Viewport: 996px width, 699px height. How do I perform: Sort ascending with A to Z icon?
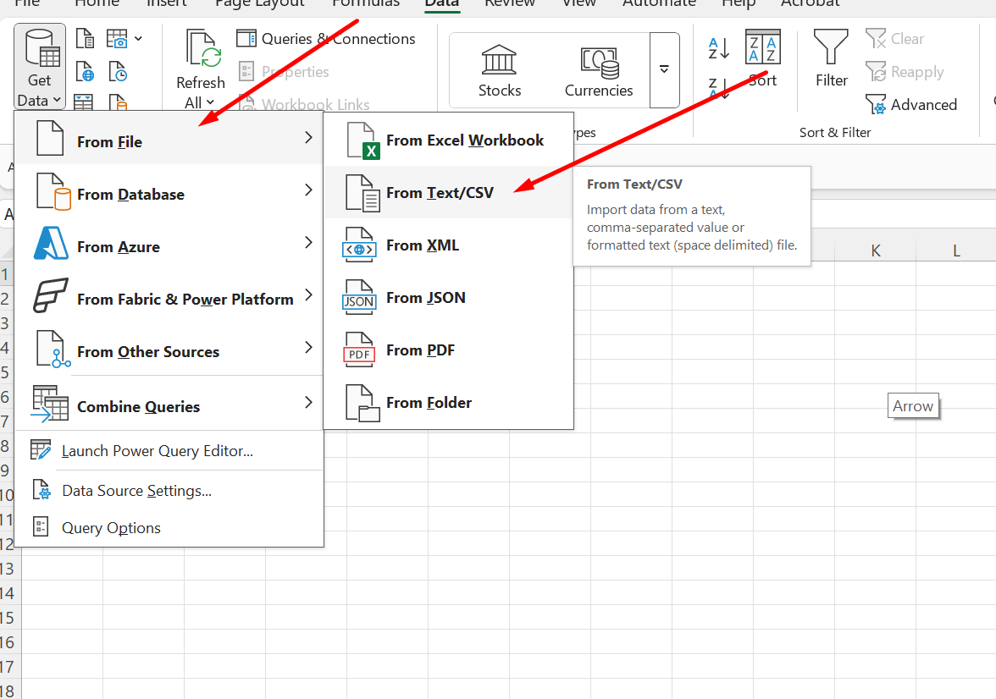pyautogui.click(x=719, y=48)
